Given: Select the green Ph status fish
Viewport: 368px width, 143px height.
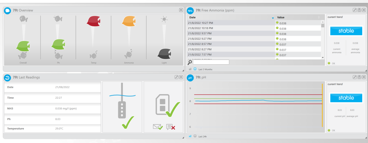Looking at the screenshot, I should click(x=58, y=44).
